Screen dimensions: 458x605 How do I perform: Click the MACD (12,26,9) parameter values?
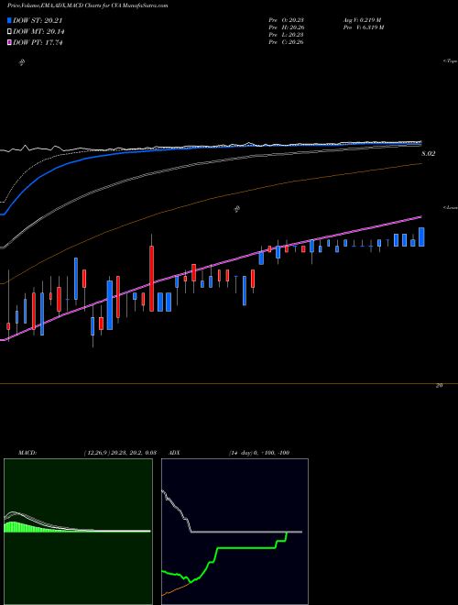[x=120, y=453]
